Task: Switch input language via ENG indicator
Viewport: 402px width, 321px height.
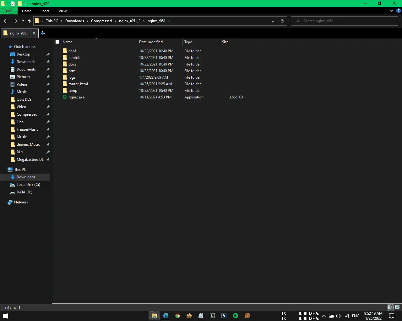Action: tap(356, 316)
